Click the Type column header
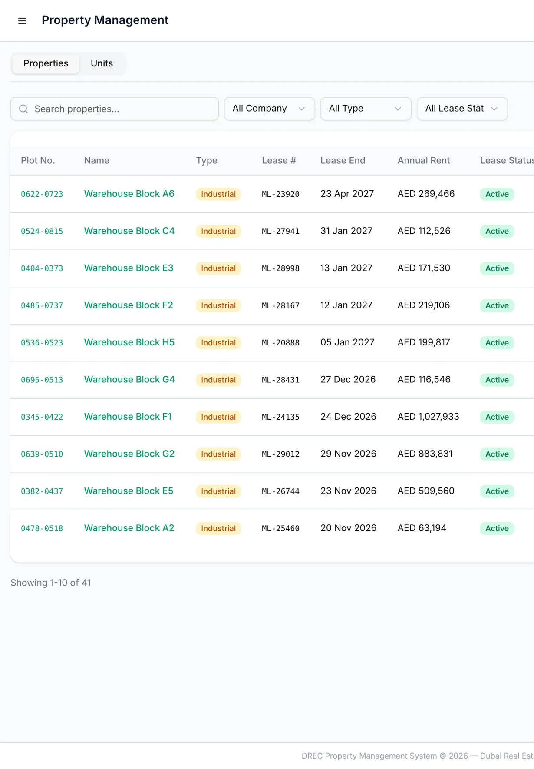The width and height of the screenshot is (534, 769). [x=207, y=160]
